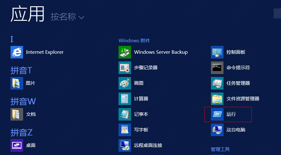Open the 图片 Pictures folder

17,83
